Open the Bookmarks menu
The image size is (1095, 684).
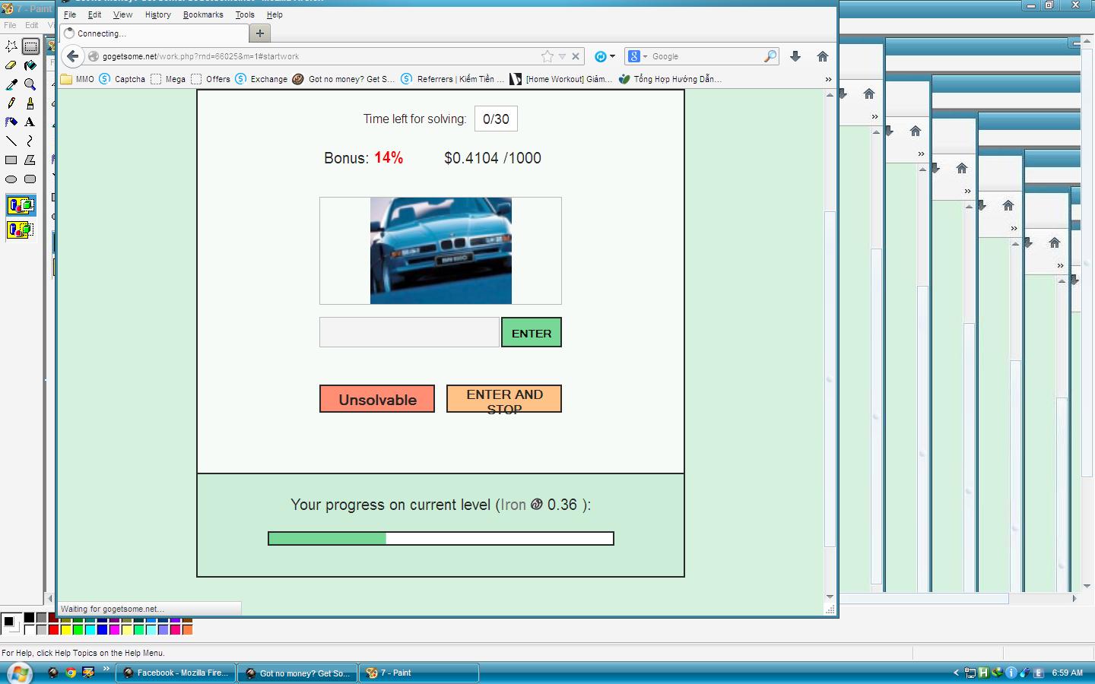tap(203, 14)
